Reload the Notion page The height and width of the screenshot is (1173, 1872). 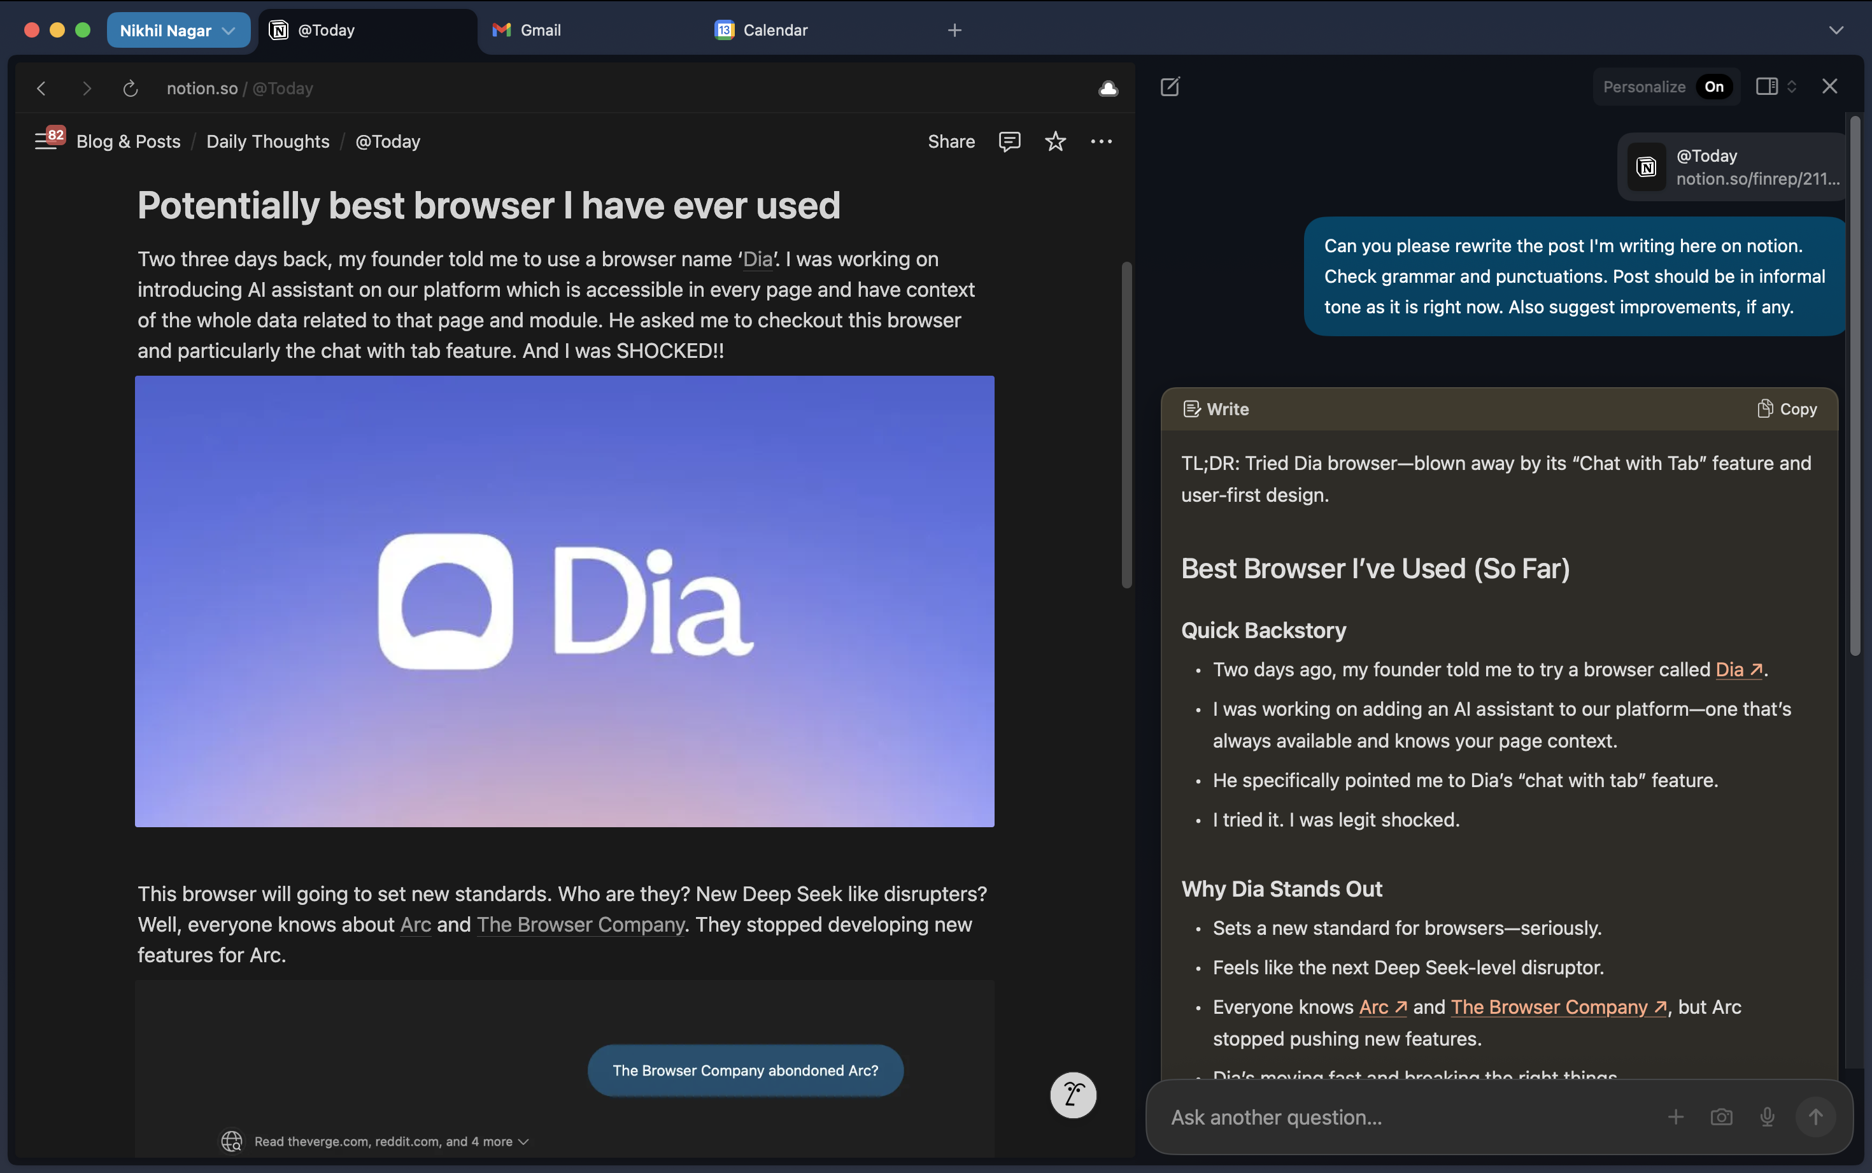point(131,89)
